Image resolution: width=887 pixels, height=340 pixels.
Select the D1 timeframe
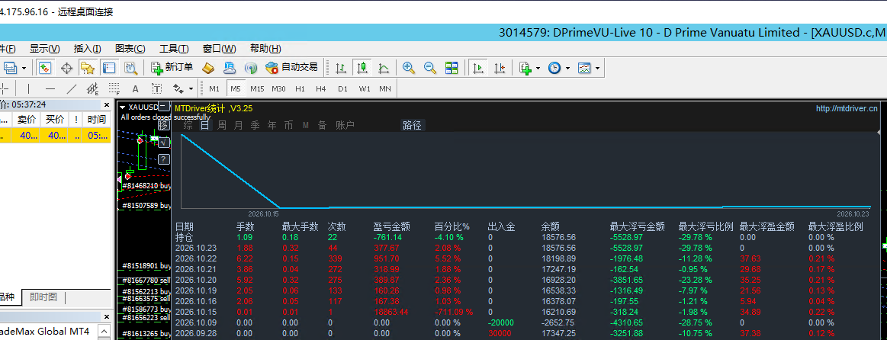342,89
